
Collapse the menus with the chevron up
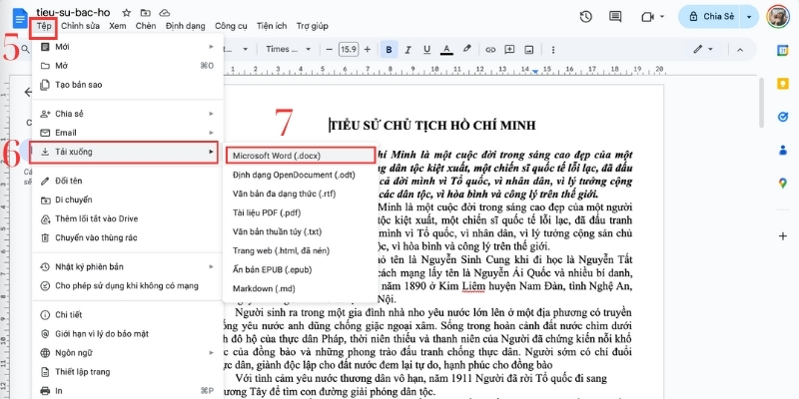[740, 49]
